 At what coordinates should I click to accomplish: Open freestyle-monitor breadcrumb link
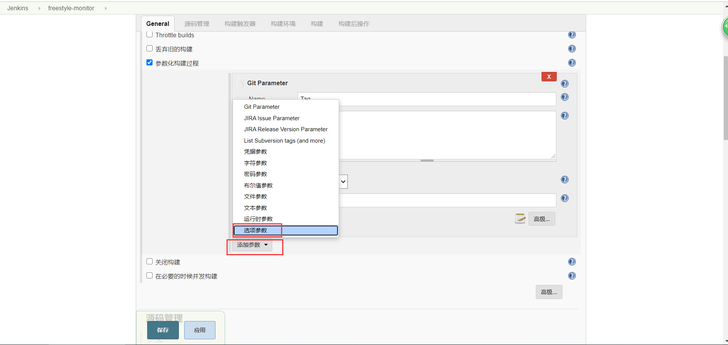(x=71, y=8)
